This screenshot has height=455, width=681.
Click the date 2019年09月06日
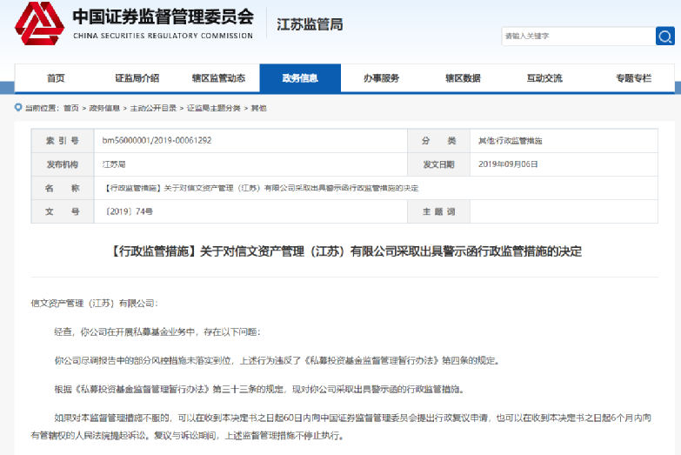click(508, 164)
